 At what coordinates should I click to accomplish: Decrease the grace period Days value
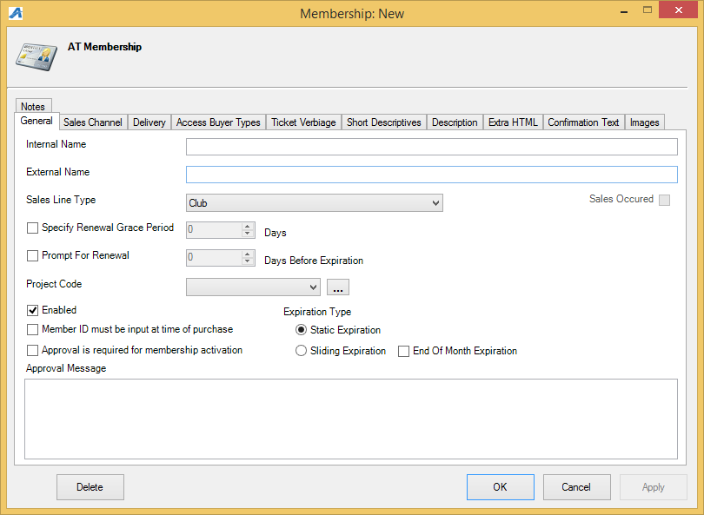click(248, 234)
